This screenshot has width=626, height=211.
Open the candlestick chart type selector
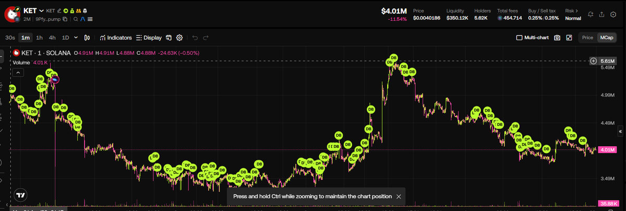pyautogui.click(x=88, y=38)
